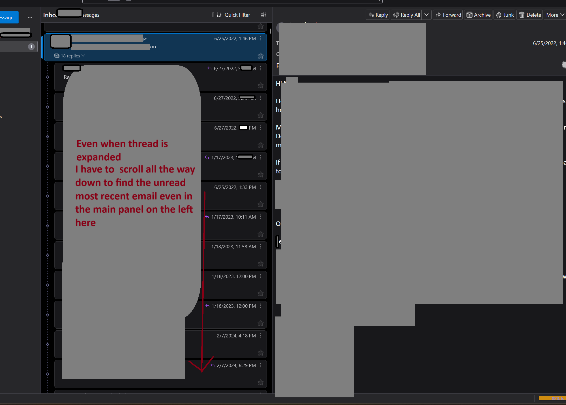
Task: Forward the selected message
Action: 448,15
